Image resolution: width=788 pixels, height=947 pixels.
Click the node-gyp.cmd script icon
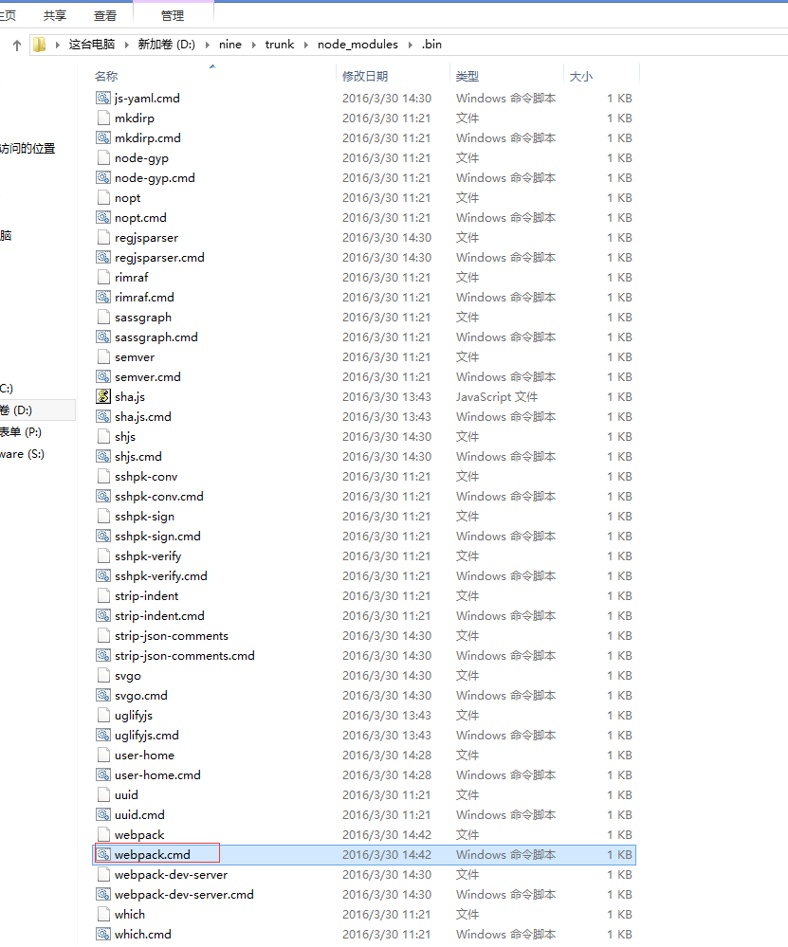tap(103, 177)
